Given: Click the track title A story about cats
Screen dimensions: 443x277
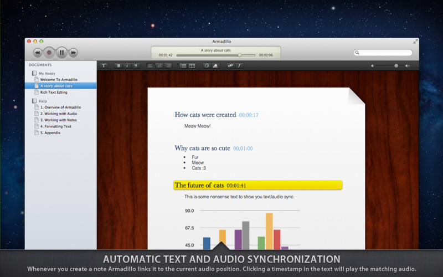Looking at the screenshot, I should click(x=215, y=50).
